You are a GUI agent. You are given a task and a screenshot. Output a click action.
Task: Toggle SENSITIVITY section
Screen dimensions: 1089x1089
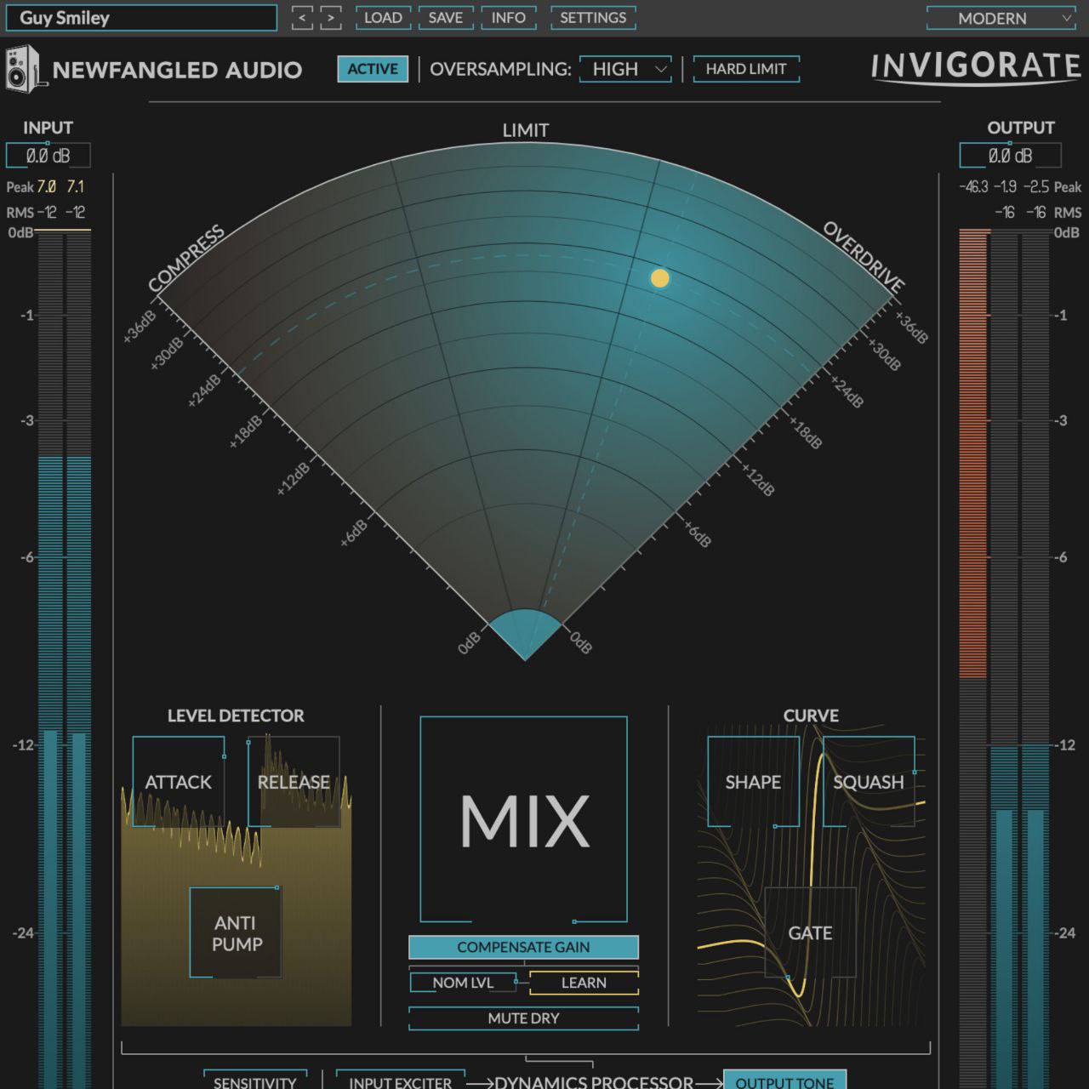pos(255,1081)
